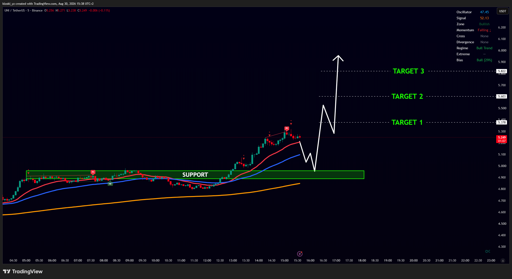Select the TARGET 3 label
Image resolution: width=512 pixels, height=279 pixels.
tap(408, 71)
